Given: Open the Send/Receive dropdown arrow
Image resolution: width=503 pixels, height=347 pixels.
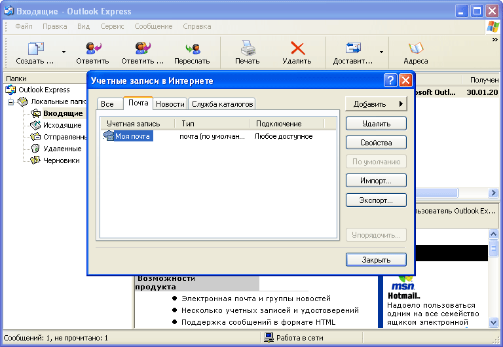Looking at the screenshot, I should pyautogui.click(x=381, y=52).
